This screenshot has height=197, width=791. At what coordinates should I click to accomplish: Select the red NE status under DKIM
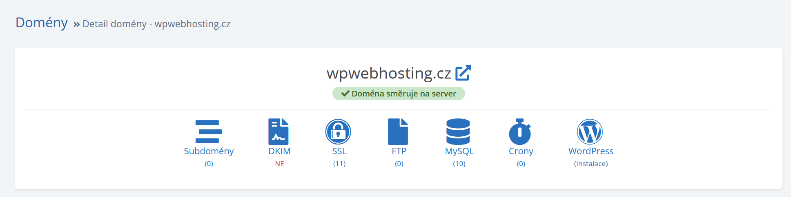[279, 164]
